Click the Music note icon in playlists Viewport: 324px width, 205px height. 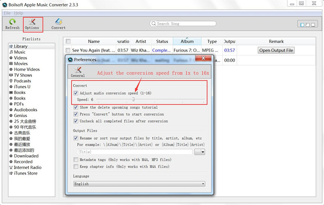[x=11, y=52]
